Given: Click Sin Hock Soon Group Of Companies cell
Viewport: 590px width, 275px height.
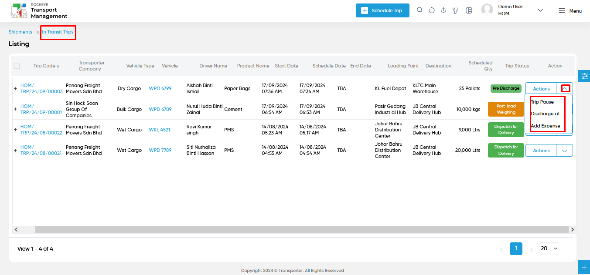Looking at the screenshot, I should click(82, 109).
